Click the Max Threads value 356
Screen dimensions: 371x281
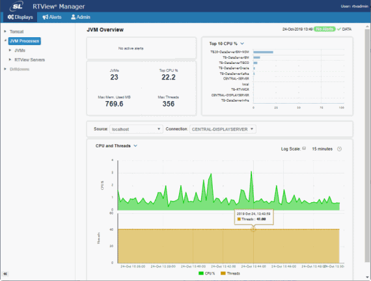(x=169, y=104)
